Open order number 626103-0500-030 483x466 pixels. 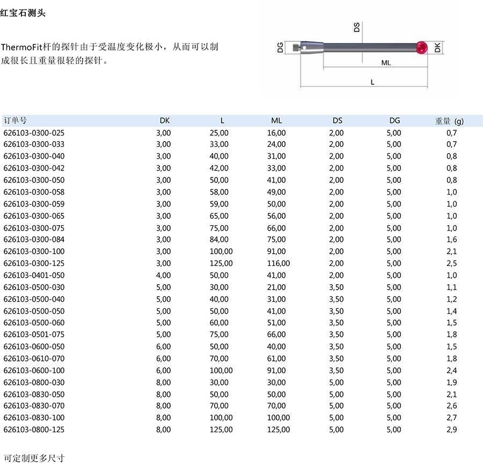coord(34,287)
